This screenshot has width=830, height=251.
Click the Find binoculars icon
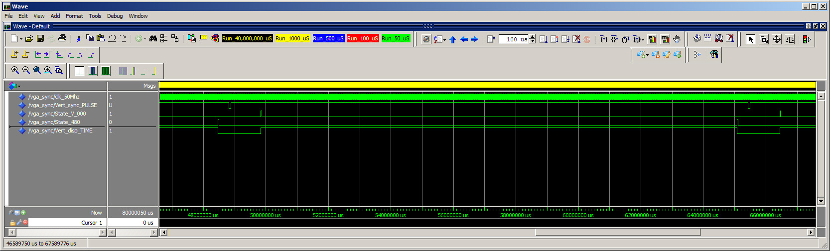[x=153, y=38]
